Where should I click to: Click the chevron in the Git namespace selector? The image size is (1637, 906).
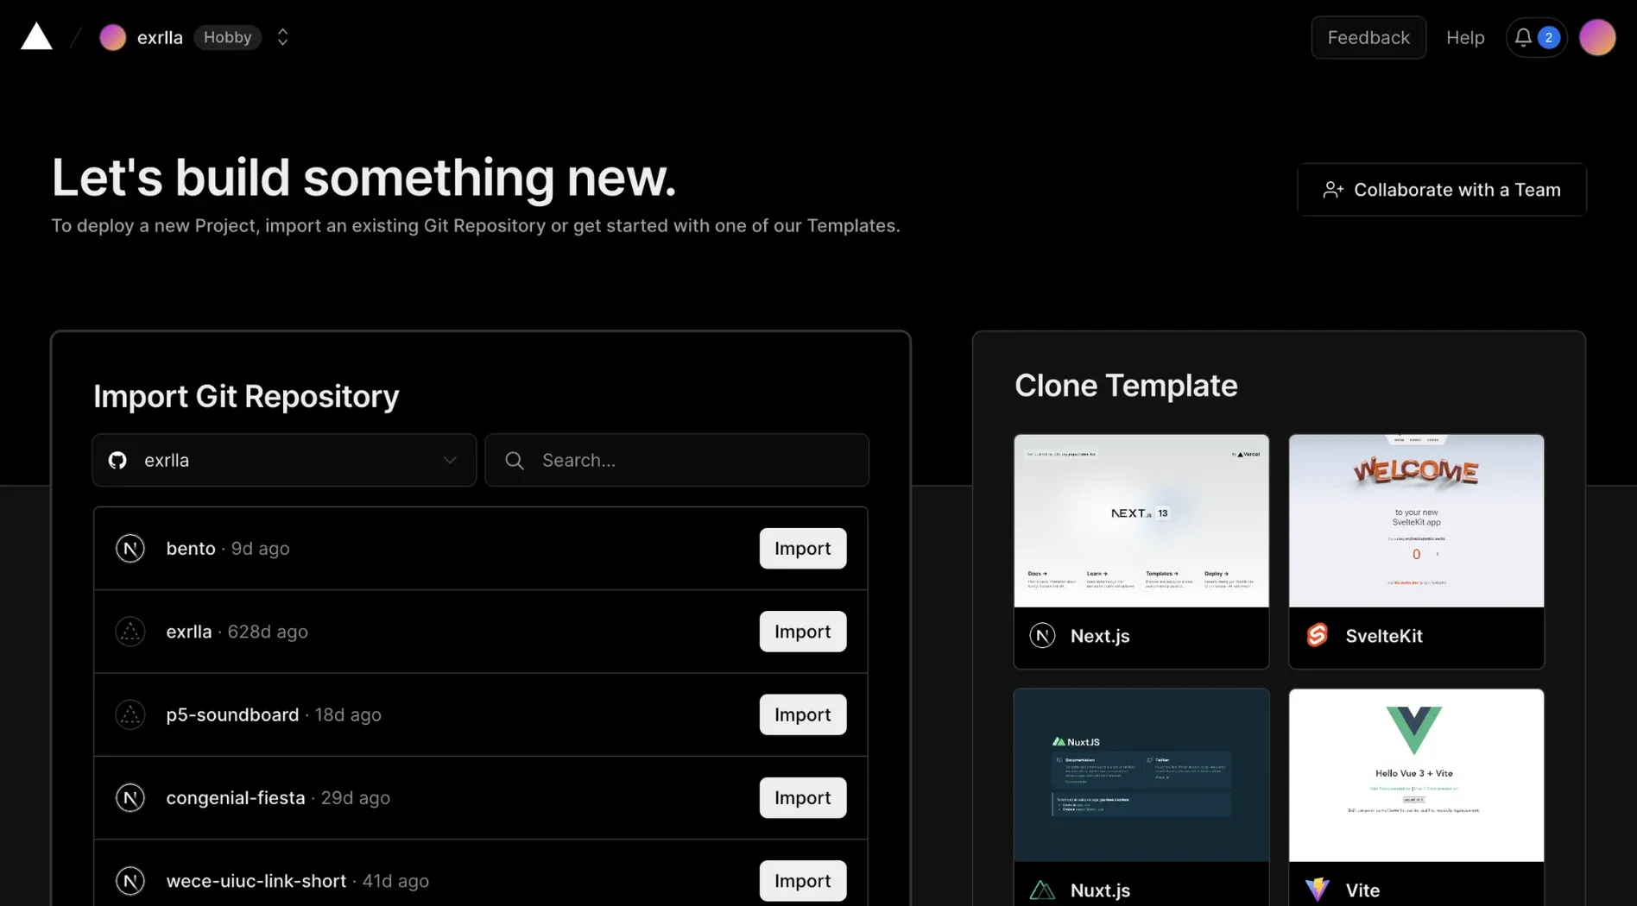(x=450, y=460)
